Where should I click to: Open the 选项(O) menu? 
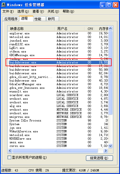[23, 11]
